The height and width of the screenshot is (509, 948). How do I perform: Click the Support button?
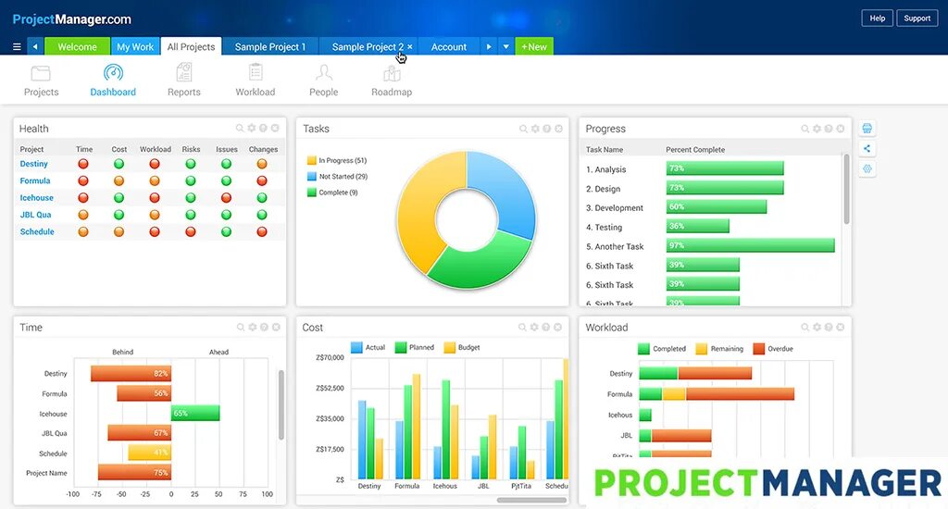tap(917, 19)
